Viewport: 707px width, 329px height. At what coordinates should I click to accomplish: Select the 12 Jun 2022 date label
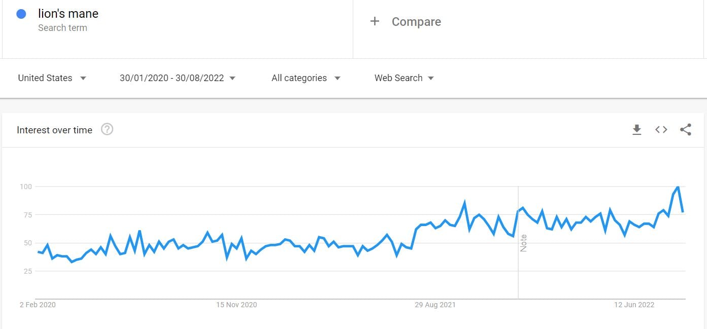coord(634,305)
